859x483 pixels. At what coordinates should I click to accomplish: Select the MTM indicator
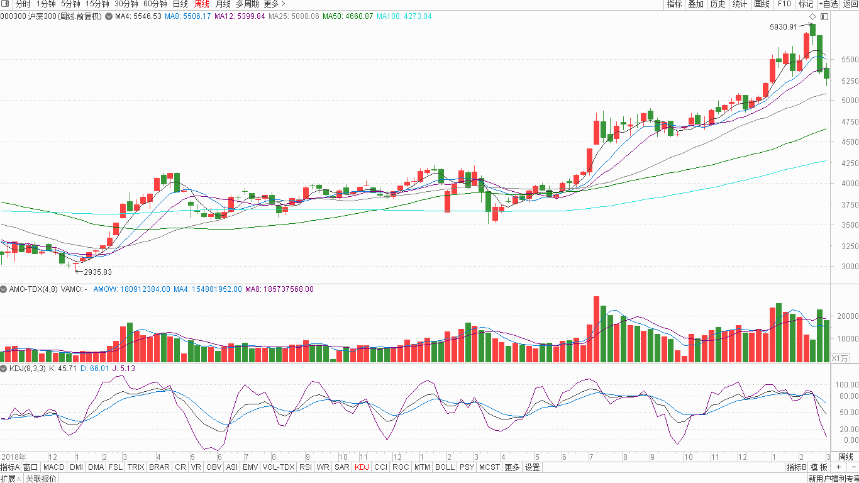point(423,467)
